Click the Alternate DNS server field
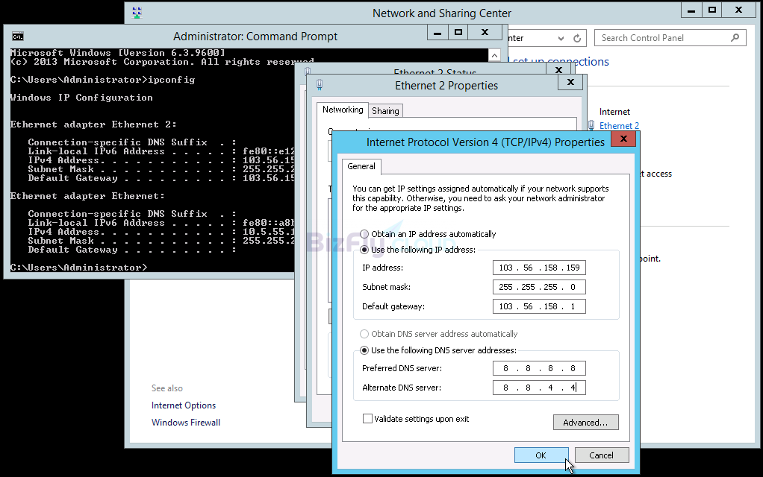The image size is (763, 477). (x=539, y=388)
